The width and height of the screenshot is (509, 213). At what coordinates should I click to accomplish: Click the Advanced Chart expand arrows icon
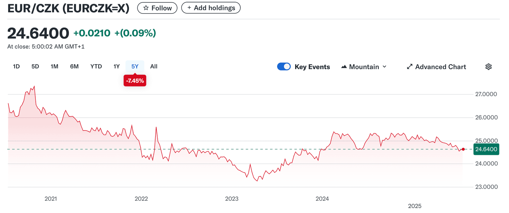coord(410,67)
